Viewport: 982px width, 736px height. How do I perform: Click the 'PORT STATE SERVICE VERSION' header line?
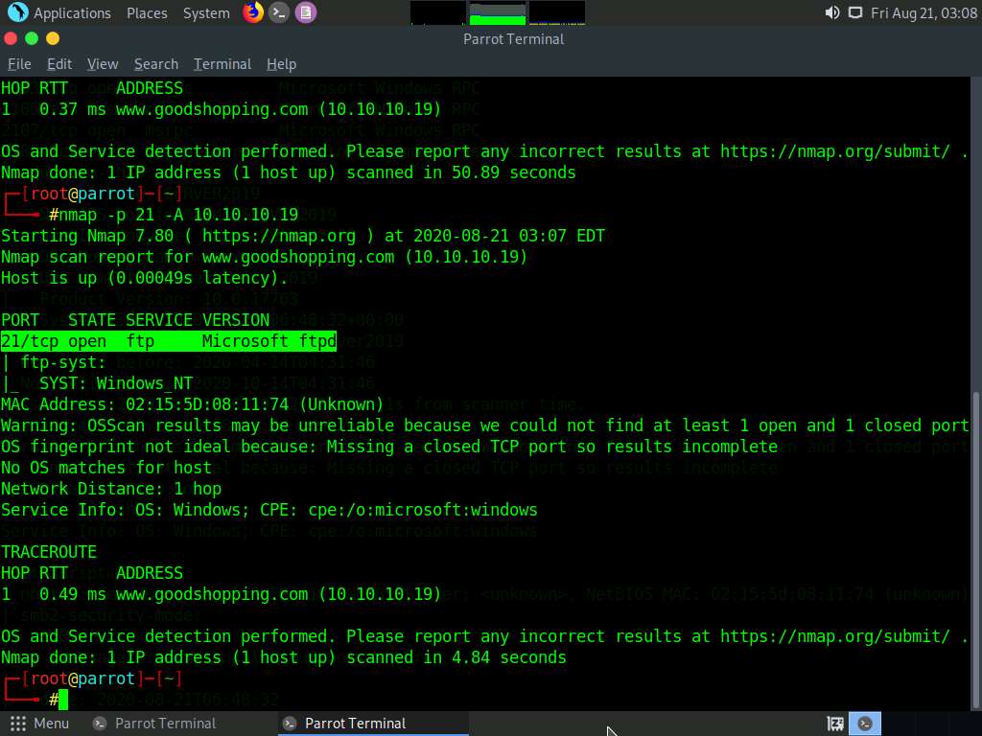(x=135, y=320)
